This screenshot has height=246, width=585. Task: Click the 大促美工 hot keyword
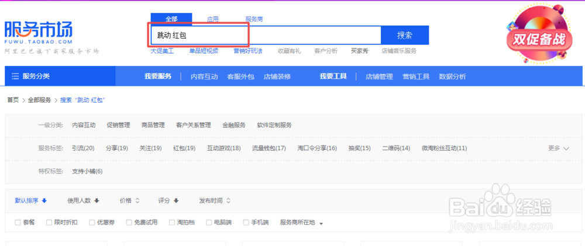pyautogui.click(x=162, y=51)
